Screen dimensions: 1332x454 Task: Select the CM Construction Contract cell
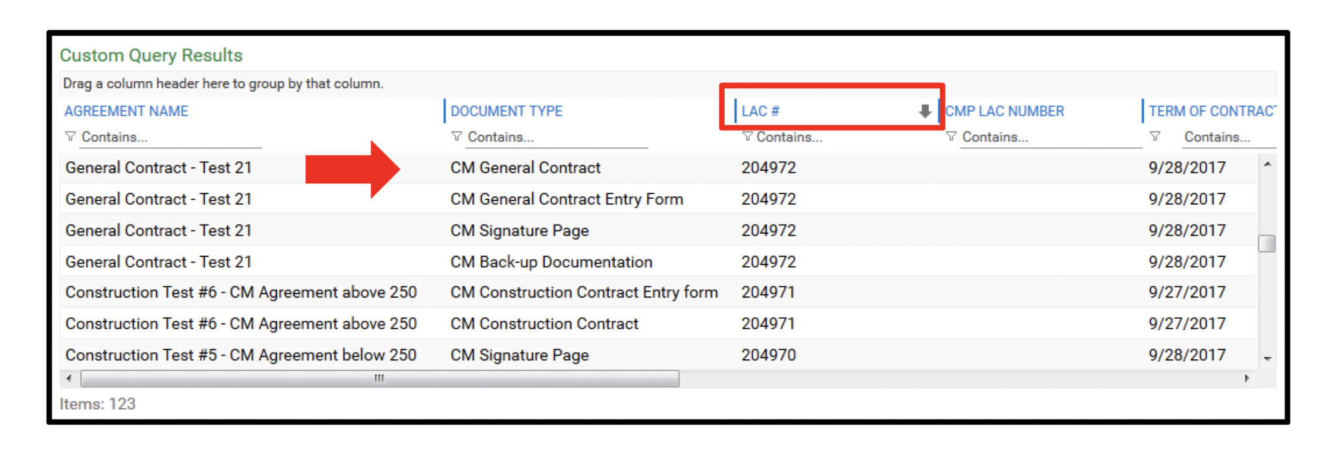tap(544, 323)
